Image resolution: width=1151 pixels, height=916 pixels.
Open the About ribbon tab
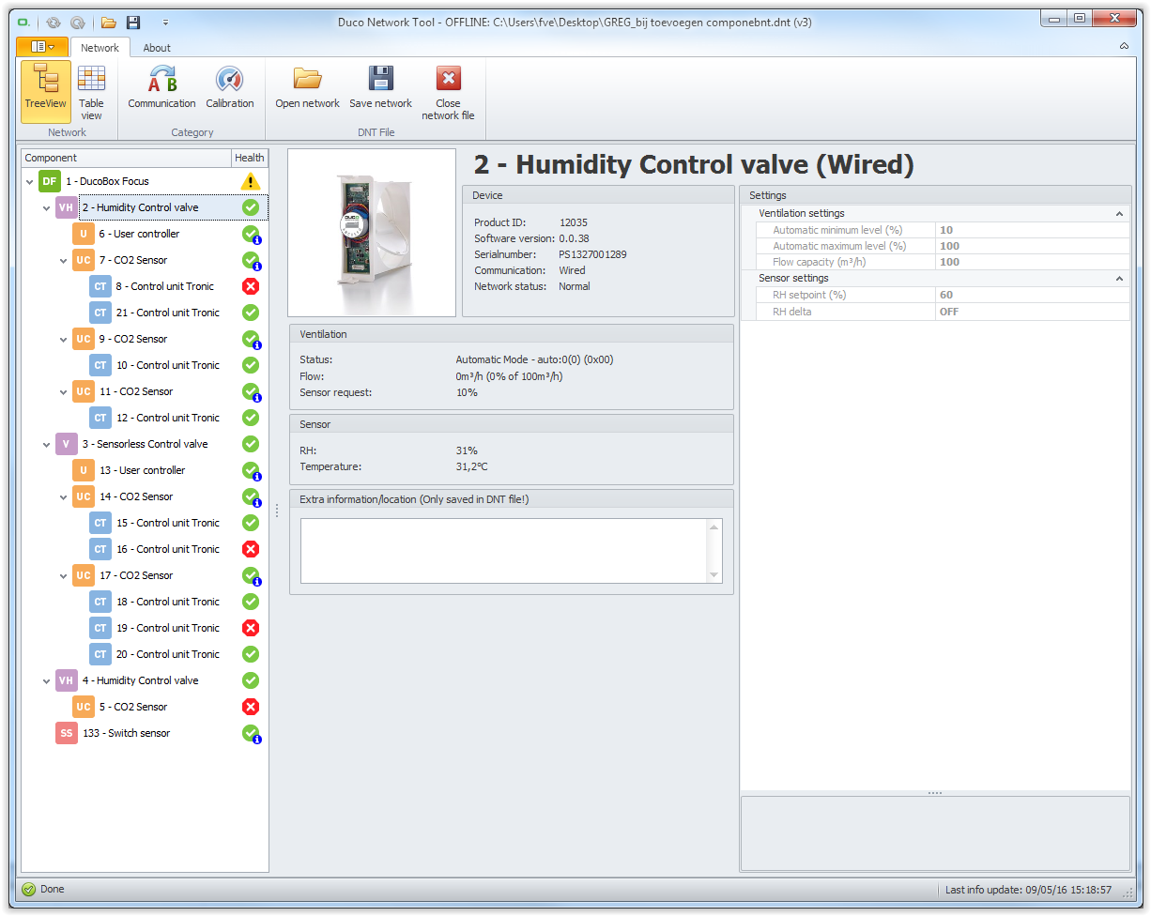click(157, 48)
